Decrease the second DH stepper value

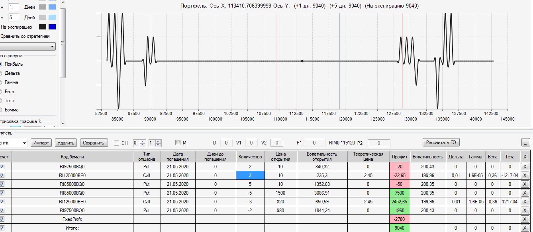[x=158, y=144]
